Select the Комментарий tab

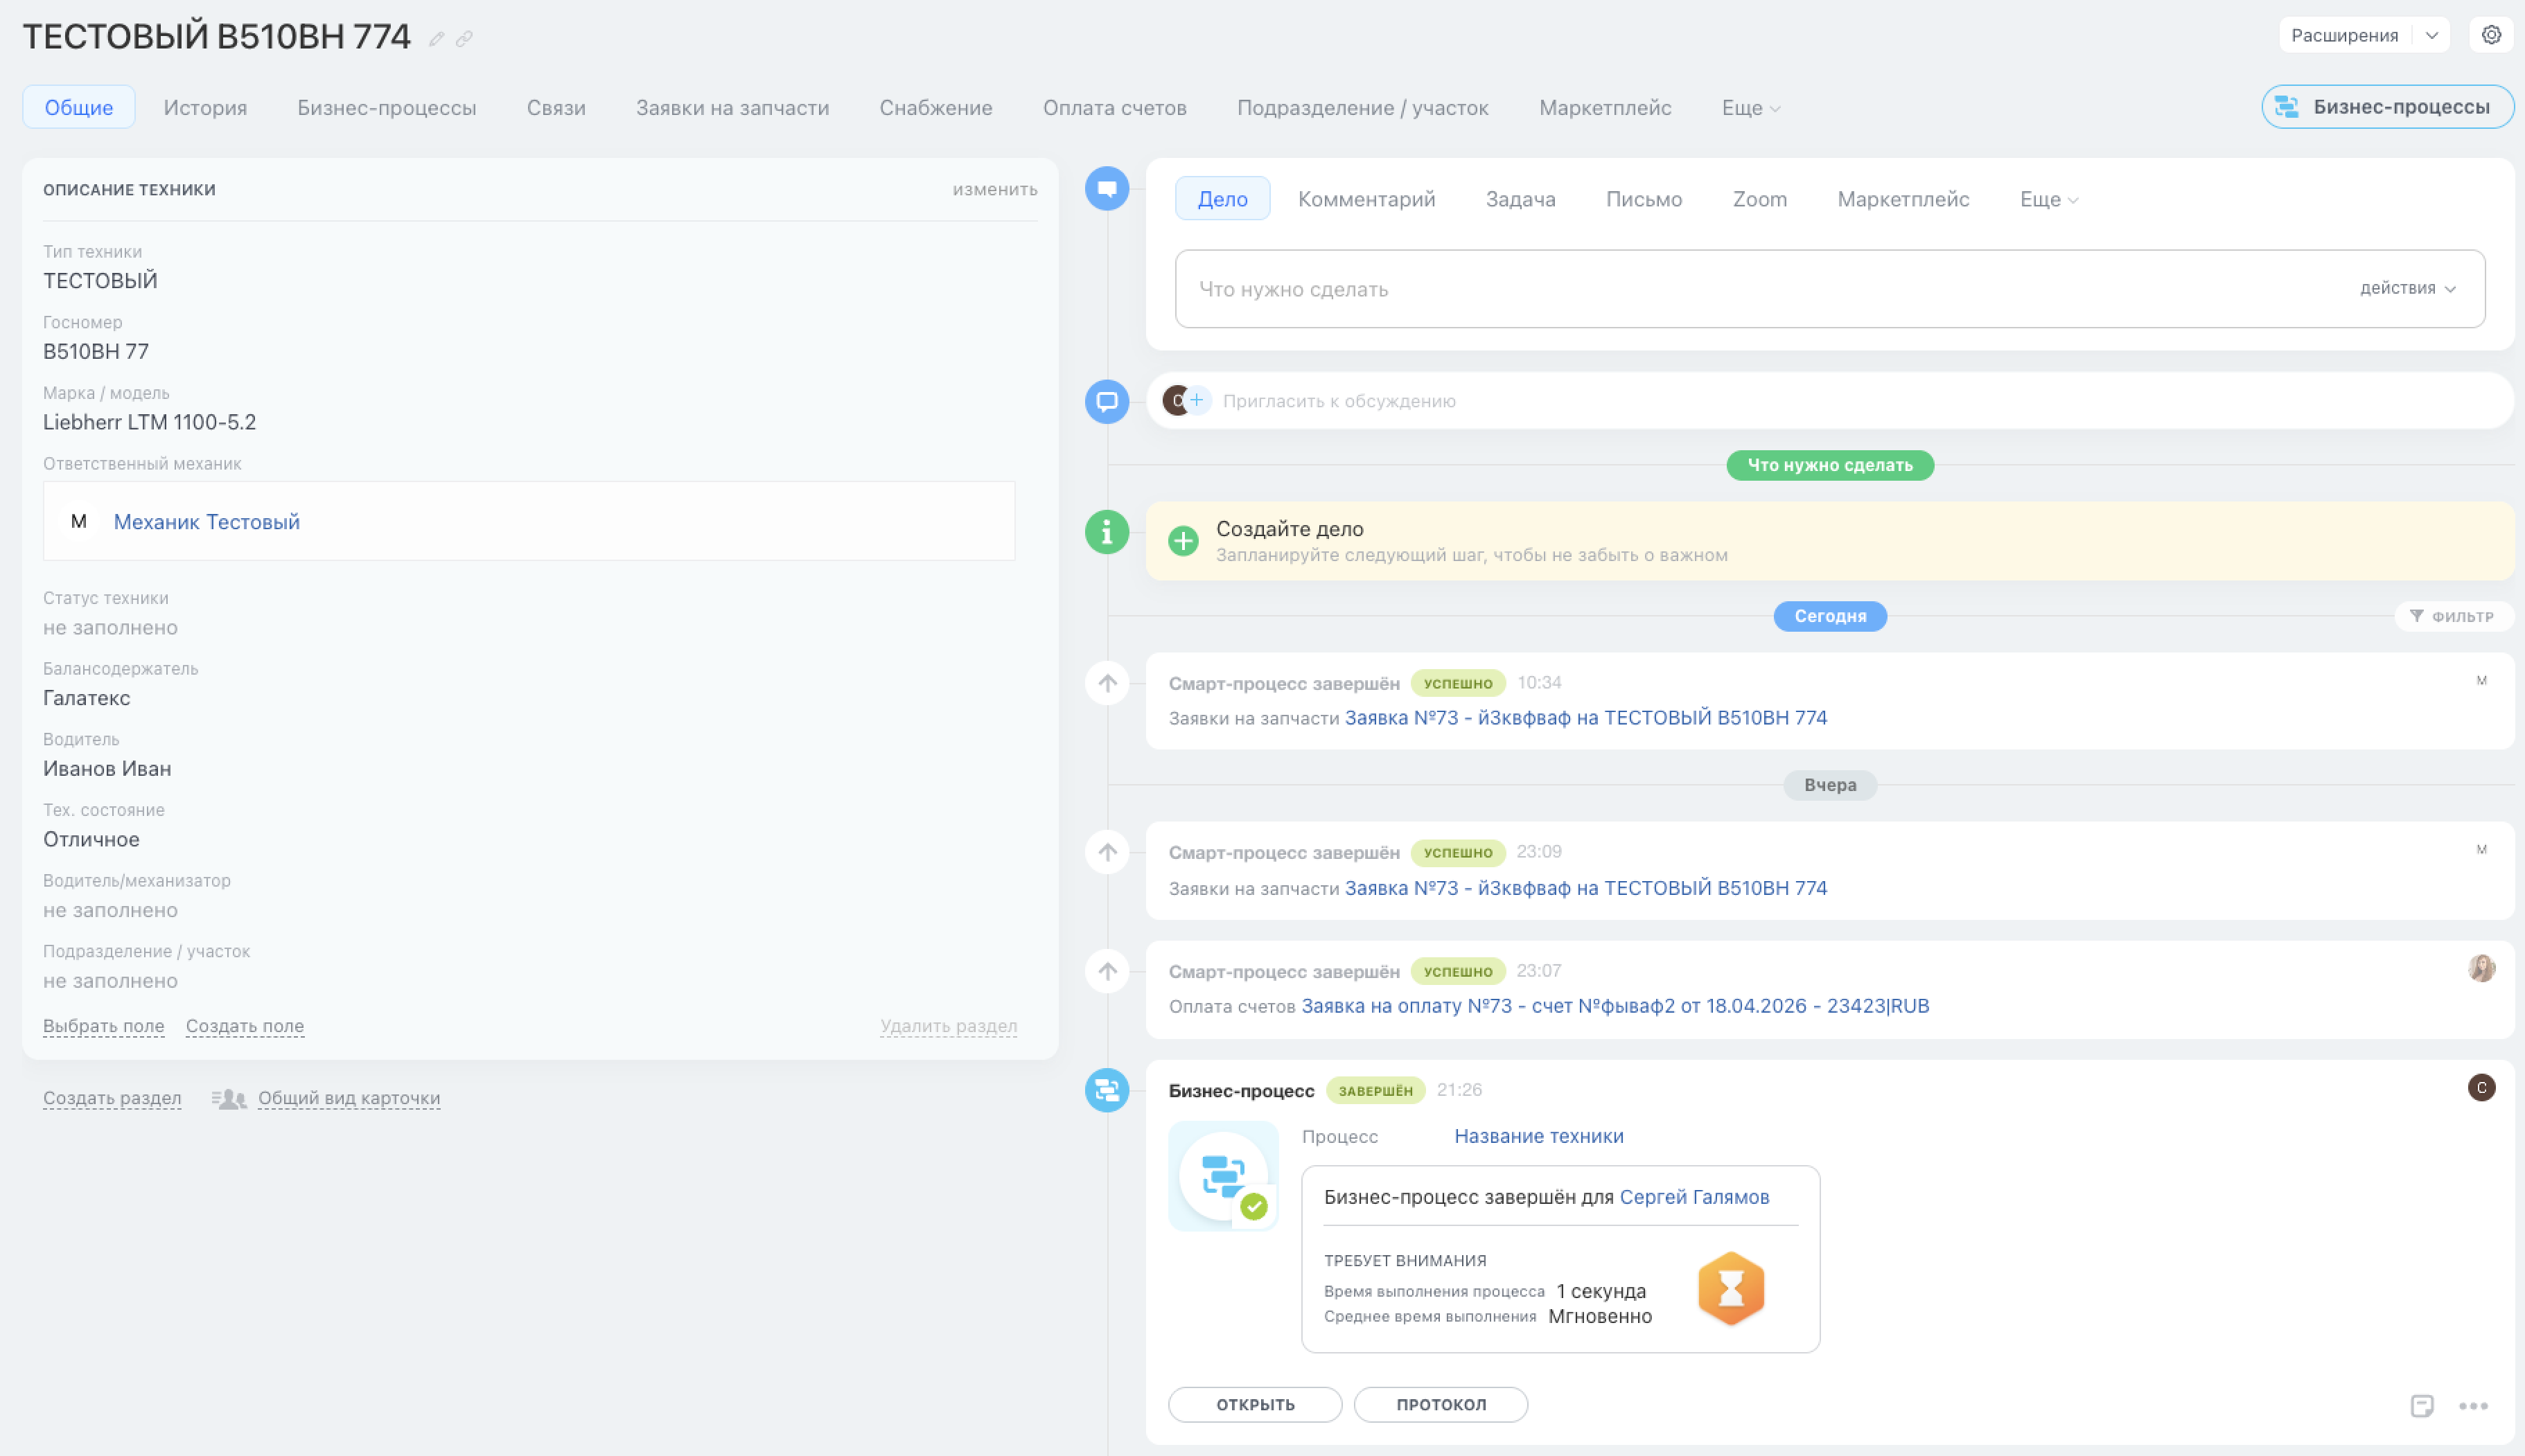[1366, 199]
